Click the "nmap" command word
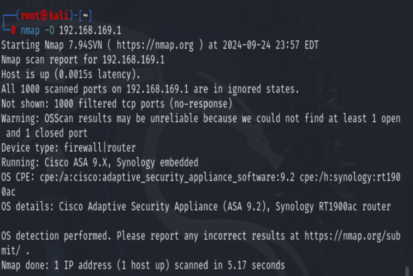 click(30, 31)
